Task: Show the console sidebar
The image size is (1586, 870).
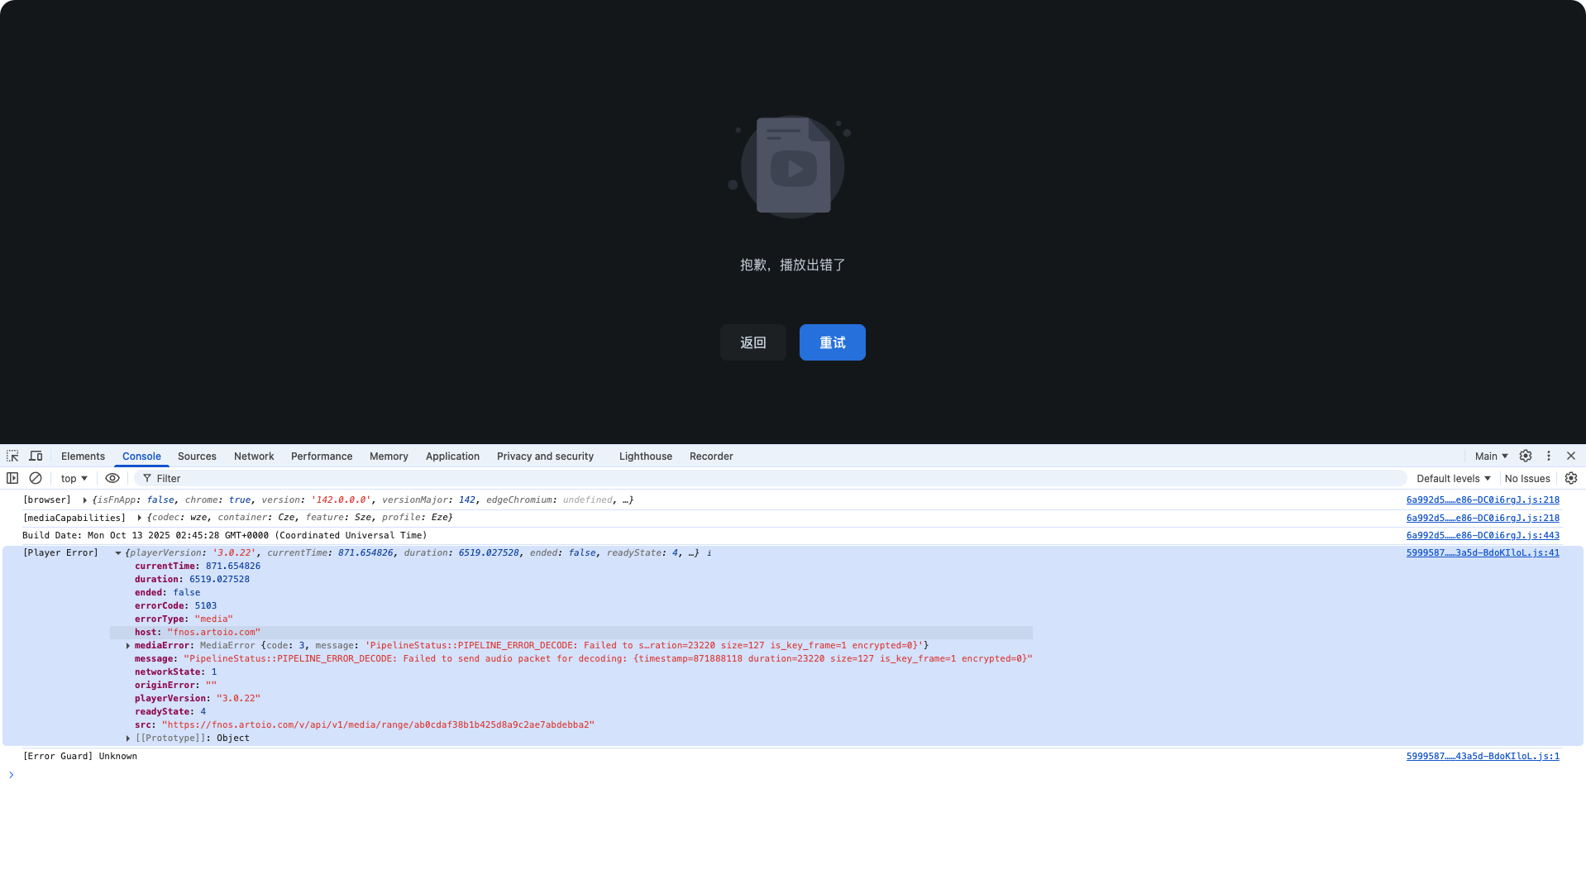Action: [12, 478]
